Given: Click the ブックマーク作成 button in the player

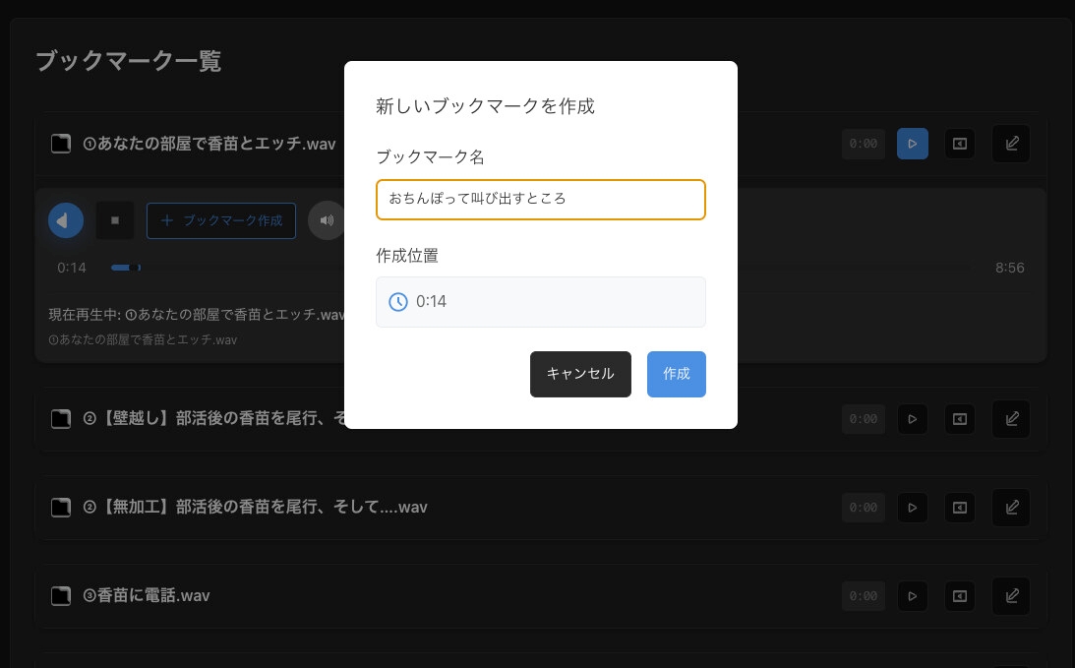Looking at the screenshot, I should tap(221, 220).
